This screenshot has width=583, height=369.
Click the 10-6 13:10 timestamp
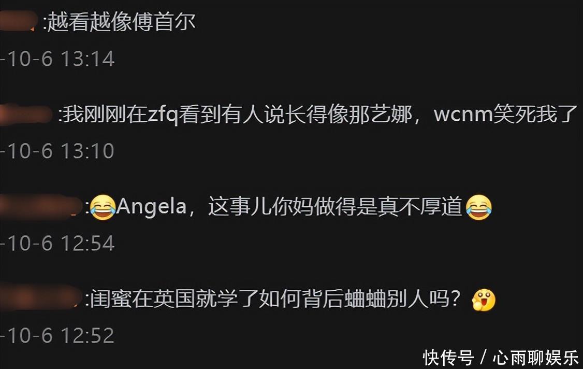(57, 151)
